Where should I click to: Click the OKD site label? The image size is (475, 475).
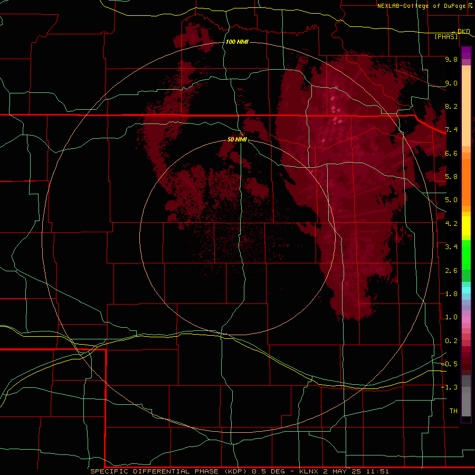point(464,32)
